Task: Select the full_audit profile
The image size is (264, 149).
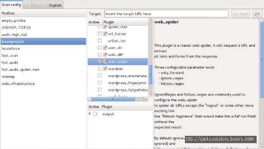Action: click(x=43, y=62)
